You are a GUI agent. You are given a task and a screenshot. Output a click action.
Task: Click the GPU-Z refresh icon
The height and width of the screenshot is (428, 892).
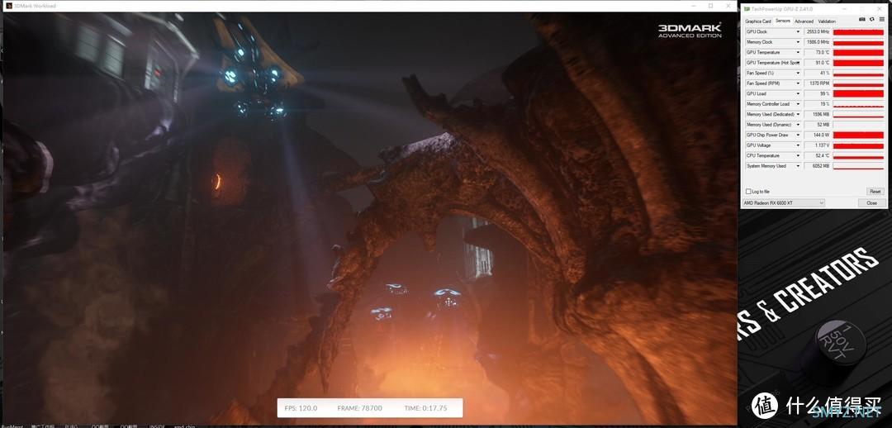(871, 19)
